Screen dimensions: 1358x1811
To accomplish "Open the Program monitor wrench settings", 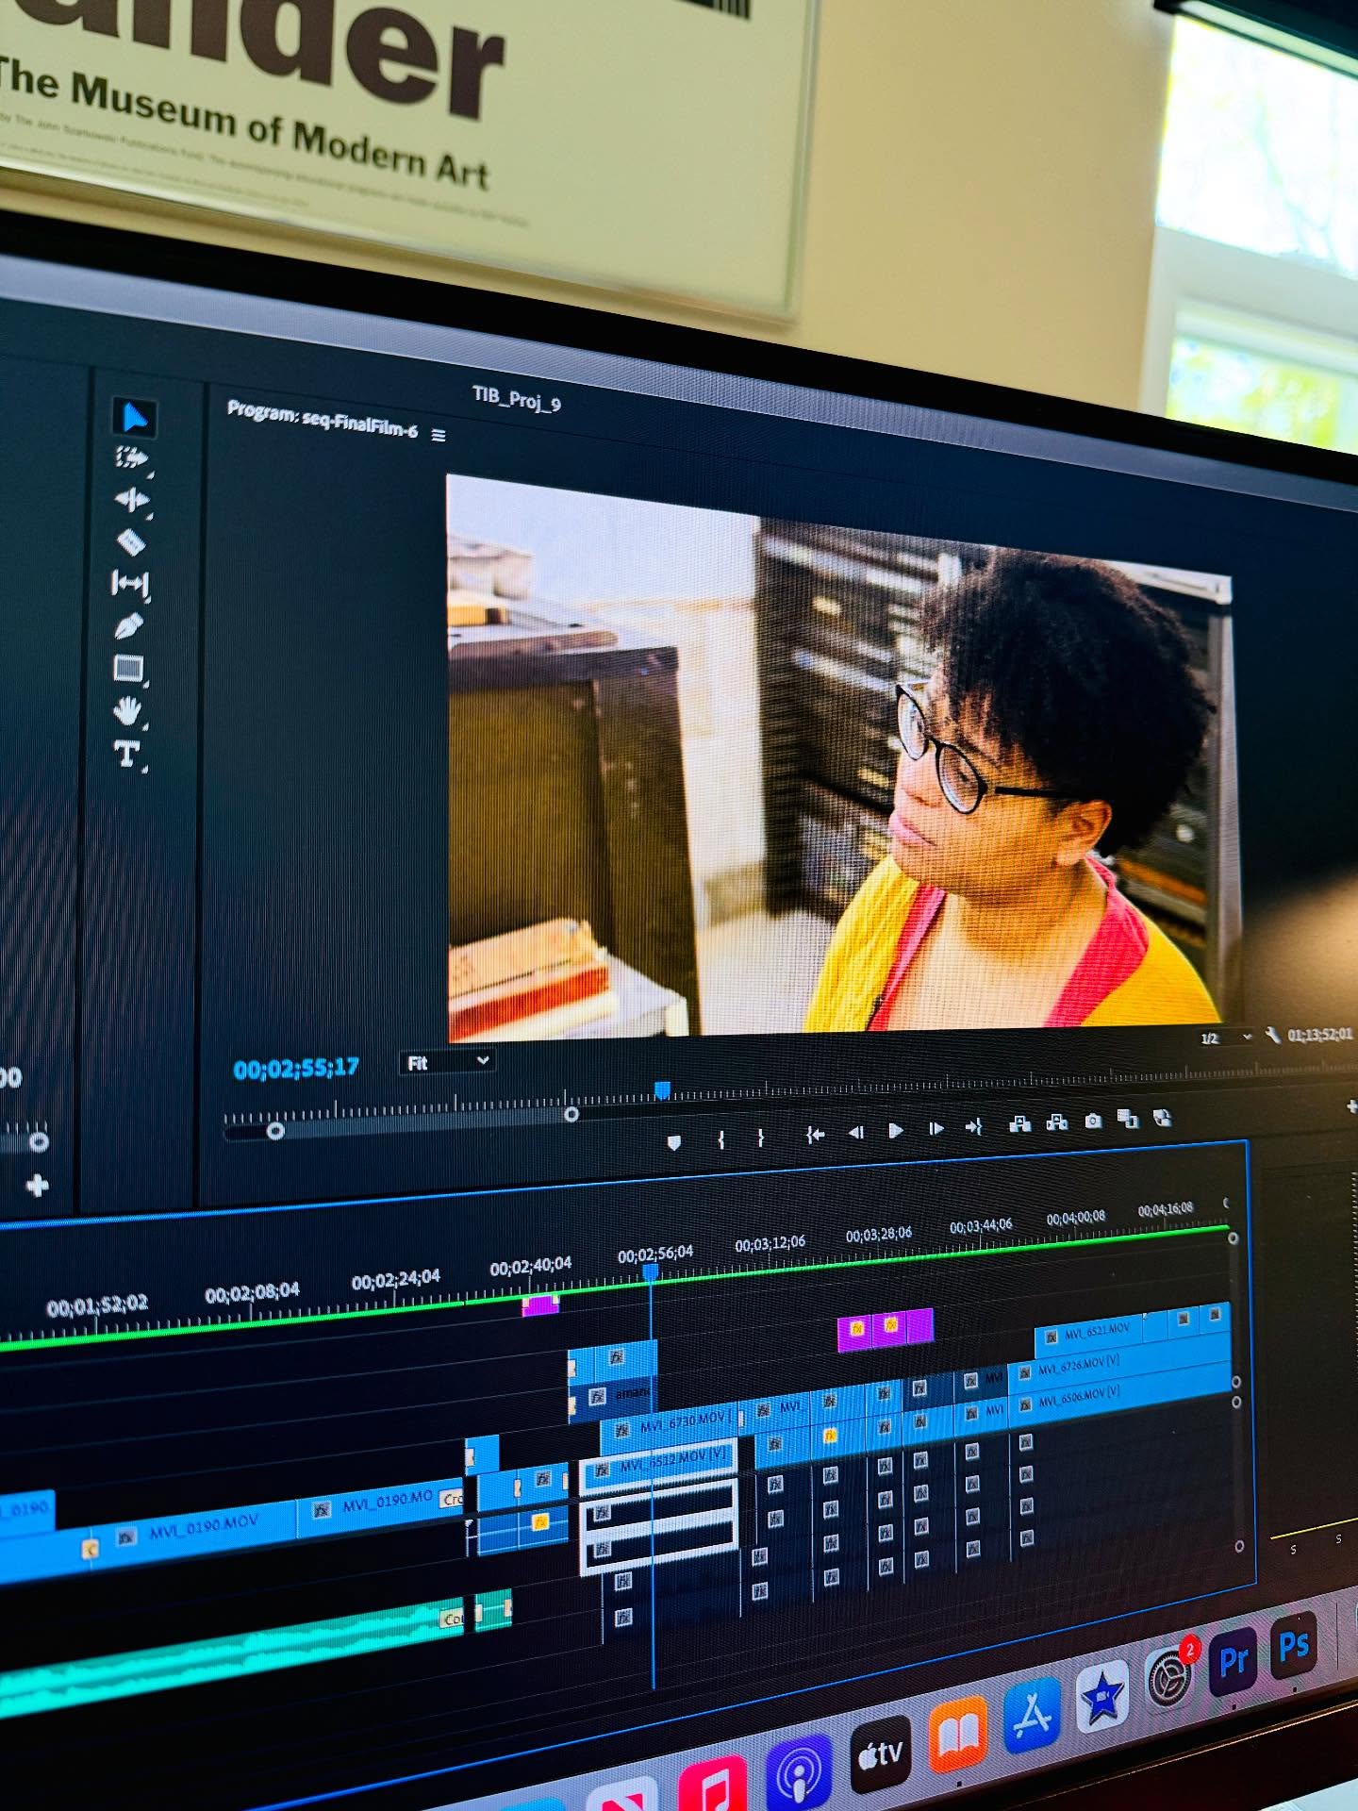I will [1272, 1036].
